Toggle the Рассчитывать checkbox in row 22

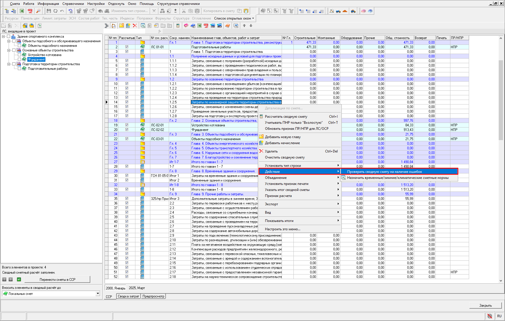click(x=127, y=139)
